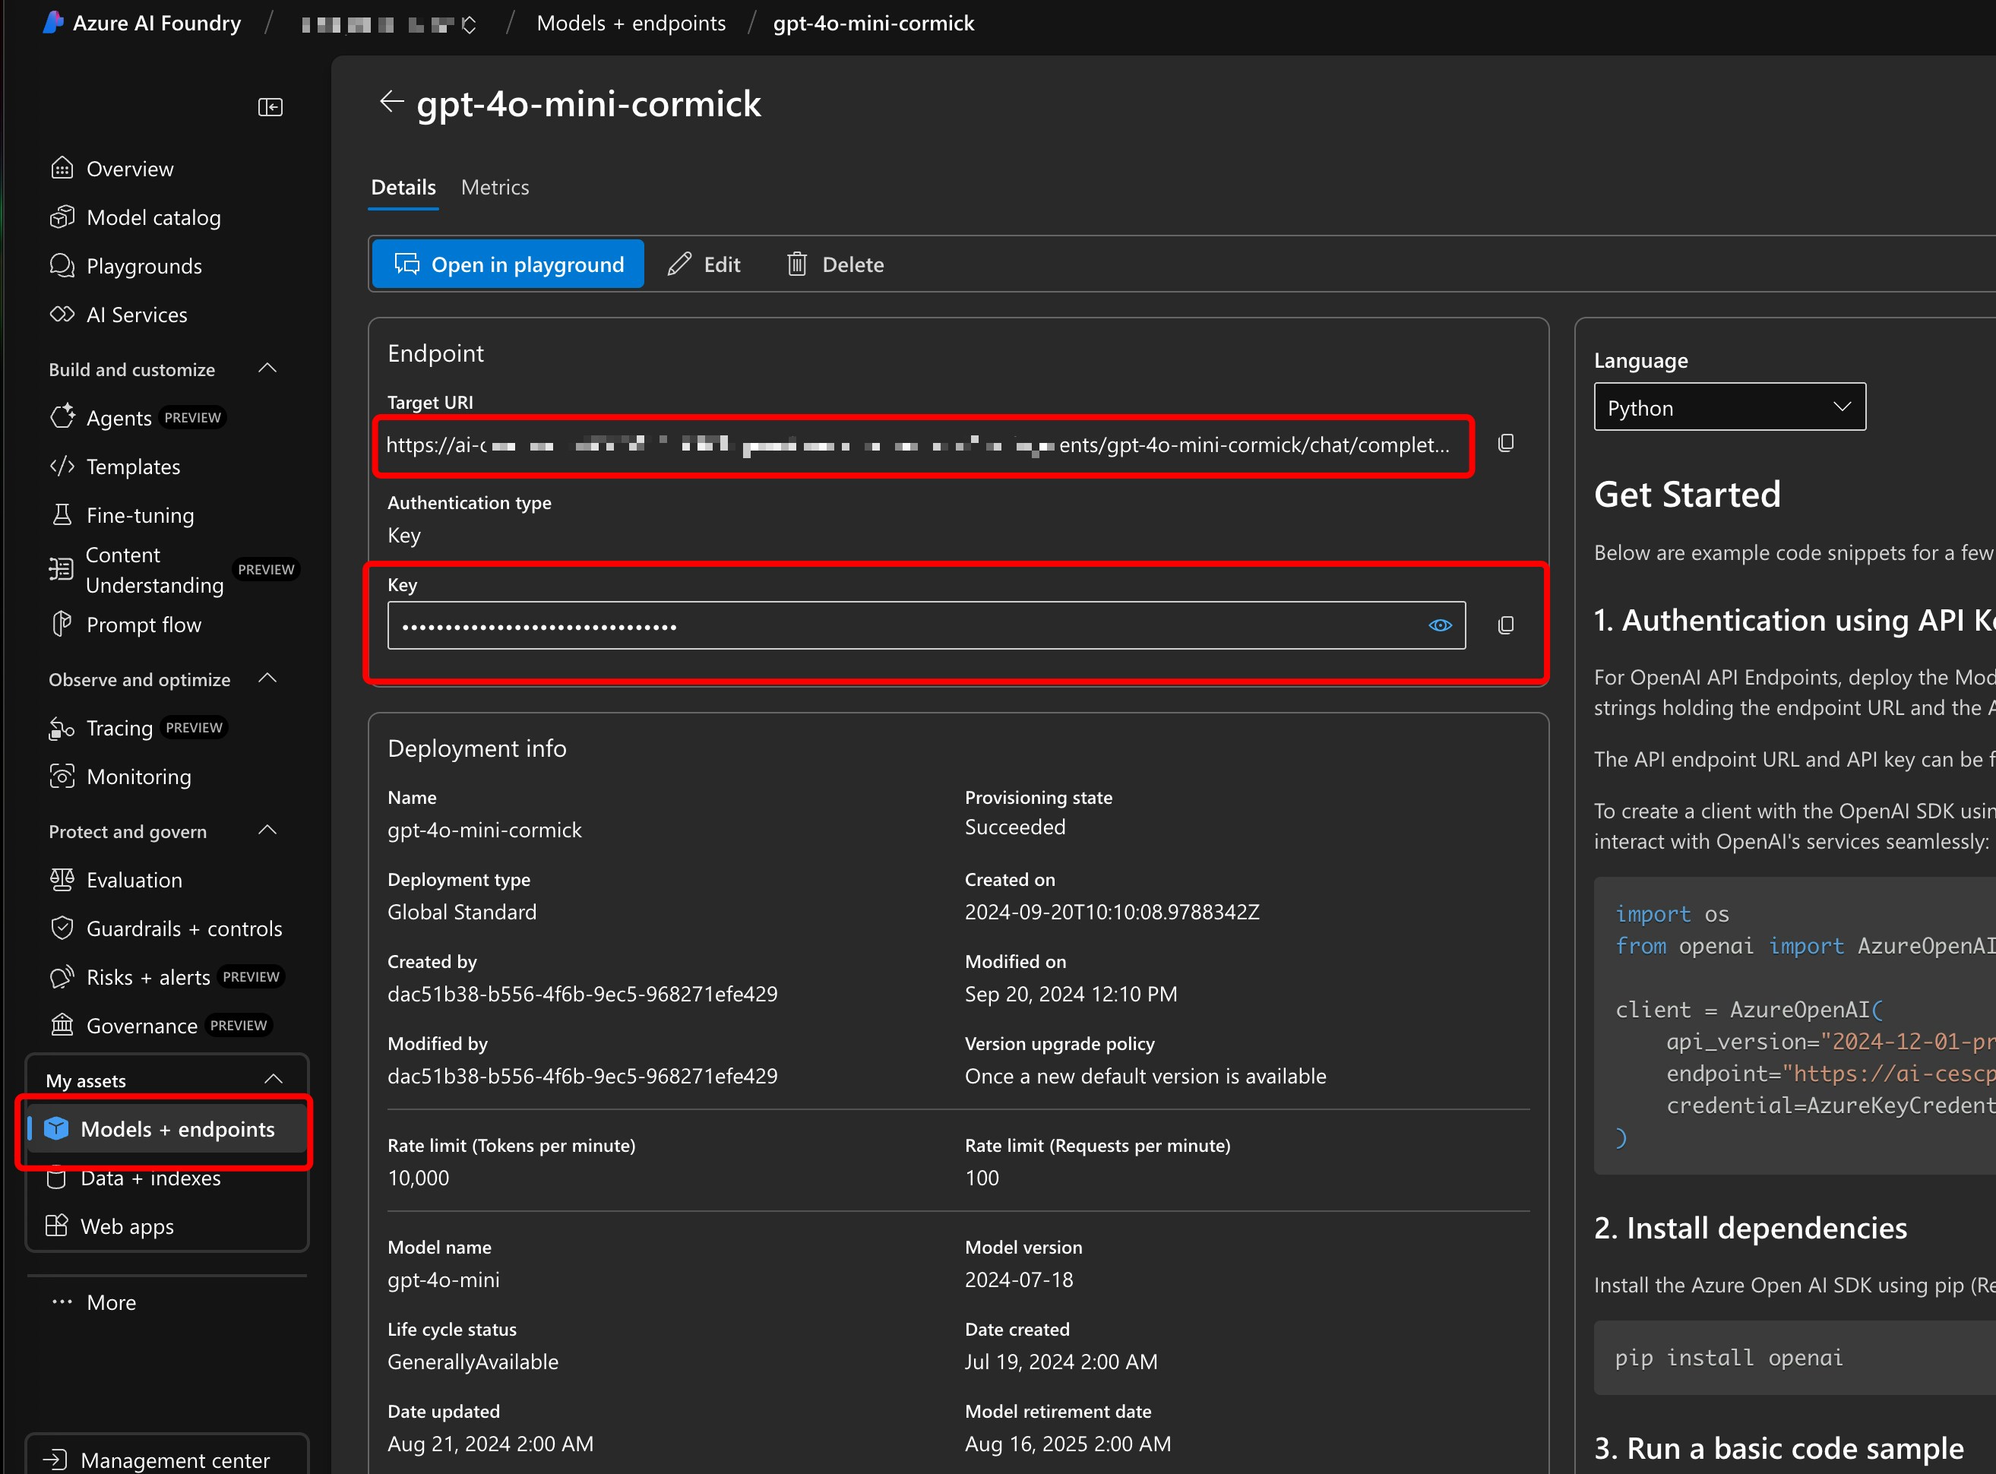
Task: Open the Python language dropdown
Action: (x=1729, y=408)
